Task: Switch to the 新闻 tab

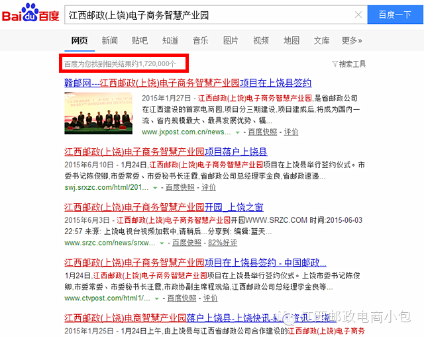Action: (109, 41)
